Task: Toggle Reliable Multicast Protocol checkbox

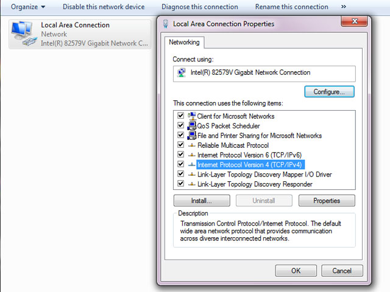Action: [x=181, y=145]
